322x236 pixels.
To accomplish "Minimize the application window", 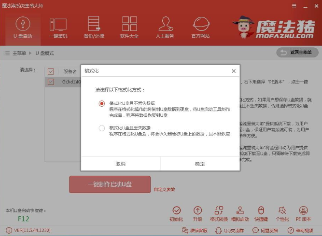I will click(x=306, y=6).
